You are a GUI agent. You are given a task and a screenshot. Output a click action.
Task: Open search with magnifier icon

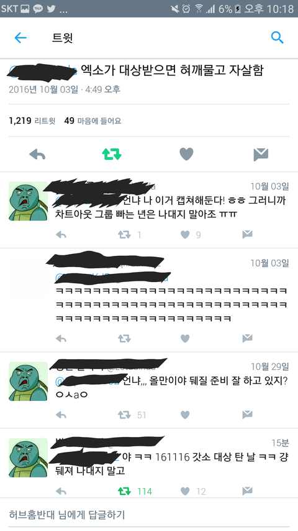[277, 37]
